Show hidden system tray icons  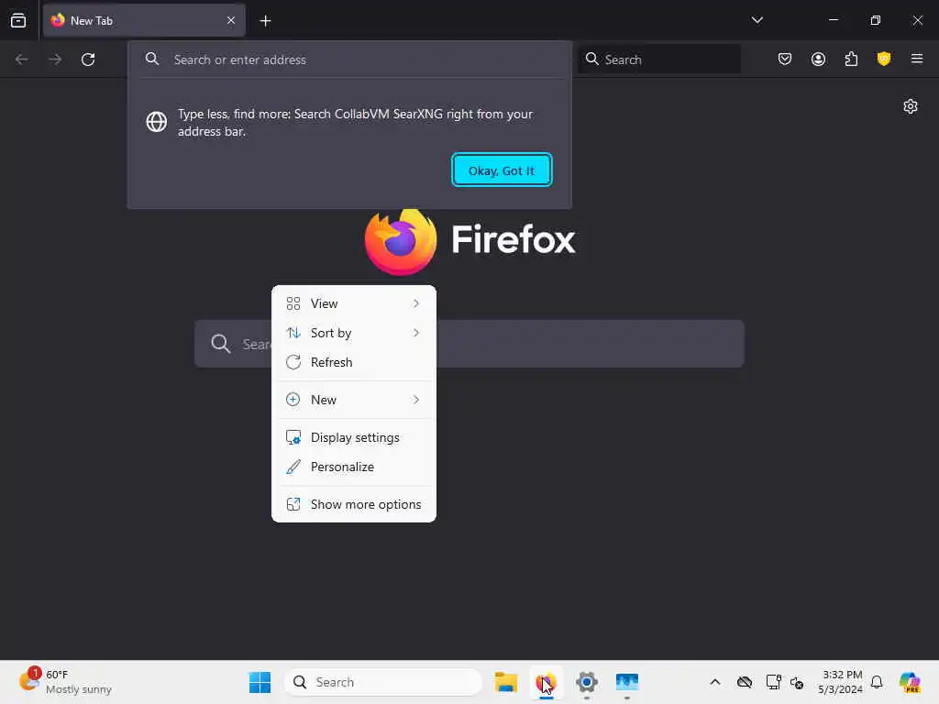[715, 682]
